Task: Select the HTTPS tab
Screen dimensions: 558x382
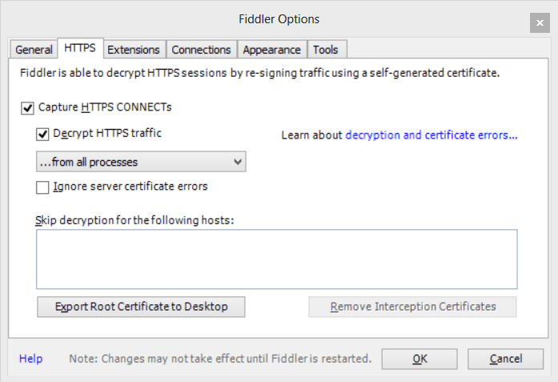Action: tap(80, 48)
